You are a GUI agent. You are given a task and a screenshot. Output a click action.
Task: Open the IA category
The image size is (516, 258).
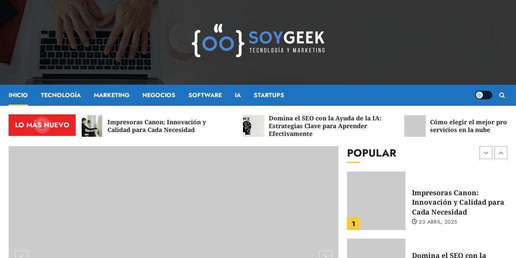pos(238,95)
